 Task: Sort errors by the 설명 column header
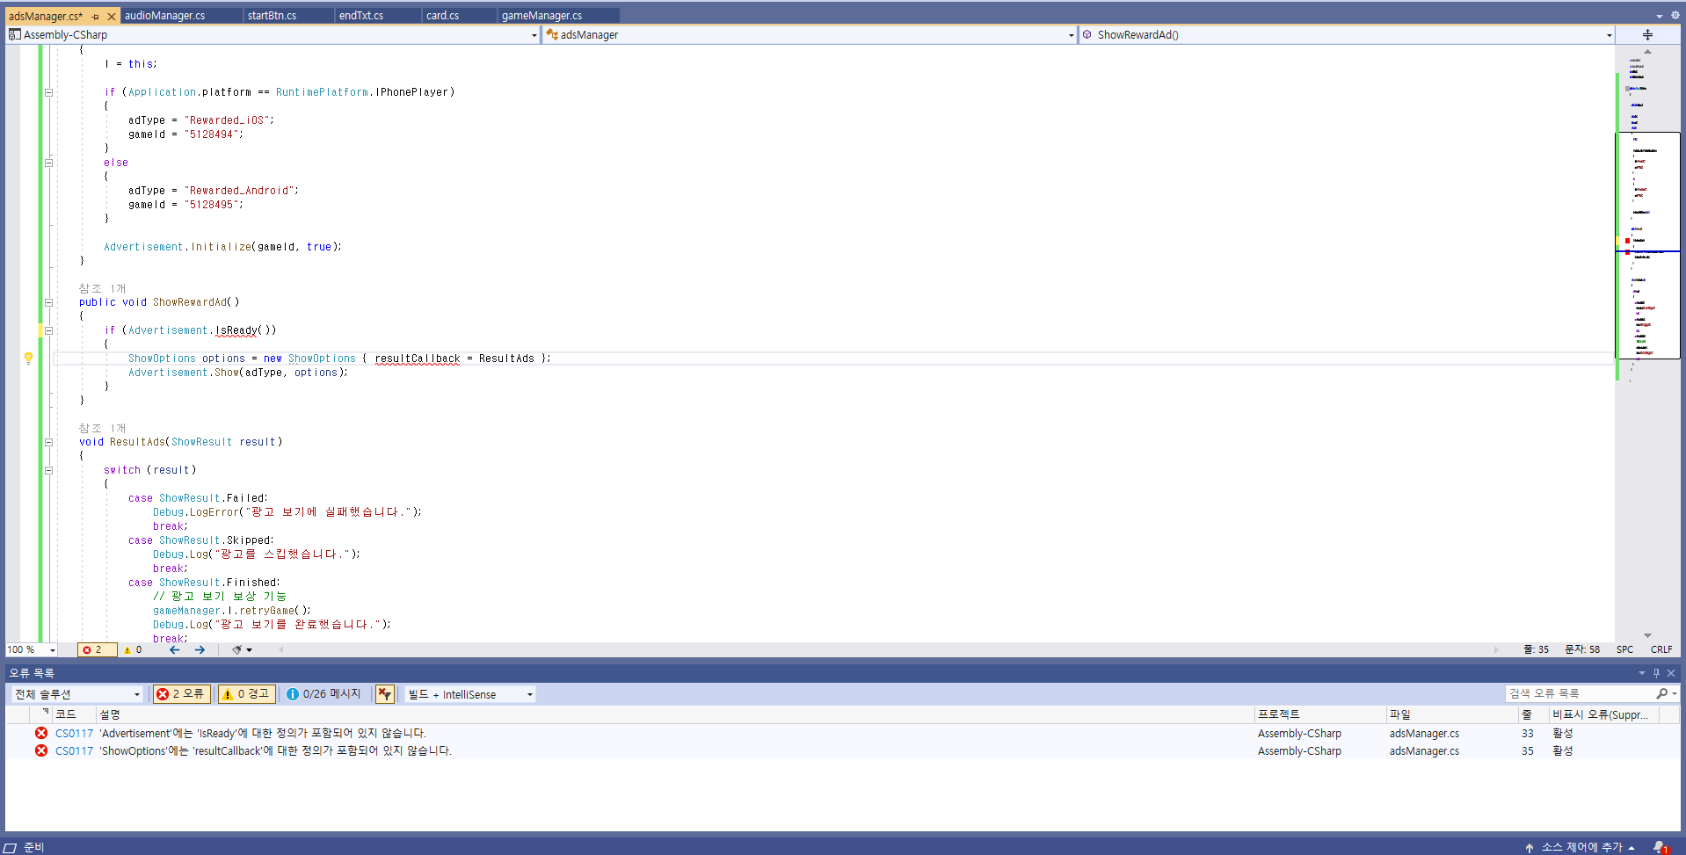point(674,714)
